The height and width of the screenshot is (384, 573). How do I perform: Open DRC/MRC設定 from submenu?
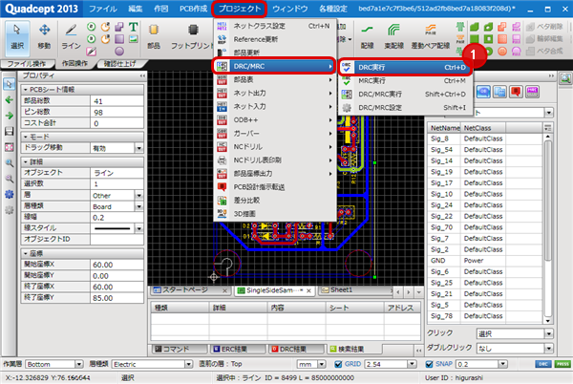click(x=405, y=108)
